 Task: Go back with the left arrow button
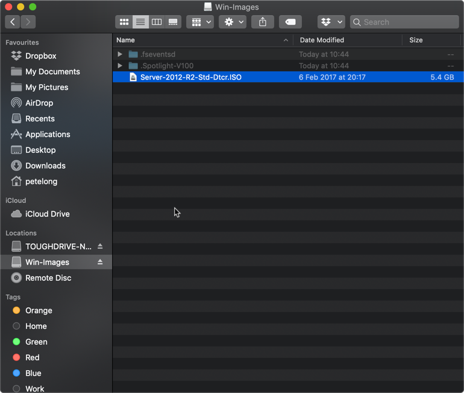(x=13, y=22)
